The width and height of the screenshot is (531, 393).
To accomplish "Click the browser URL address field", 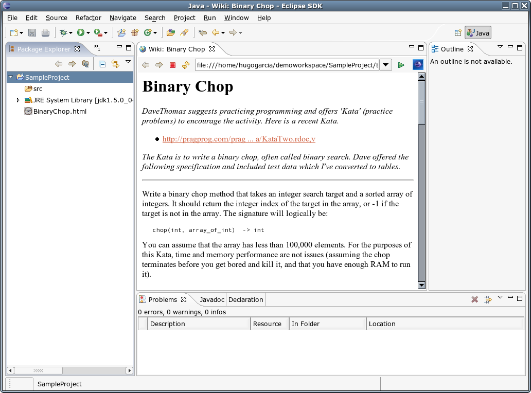I will click(287, 65).
